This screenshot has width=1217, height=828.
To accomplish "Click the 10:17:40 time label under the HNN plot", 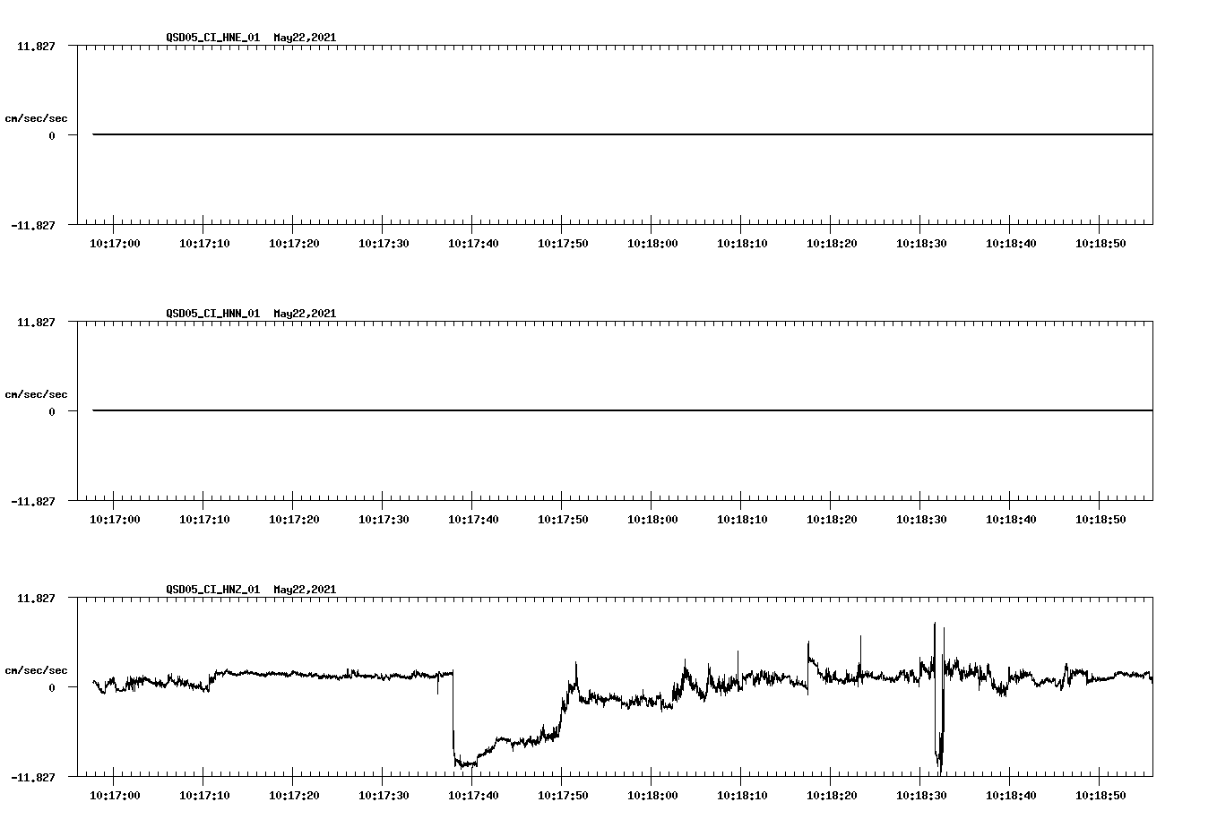I will (473, 520).
